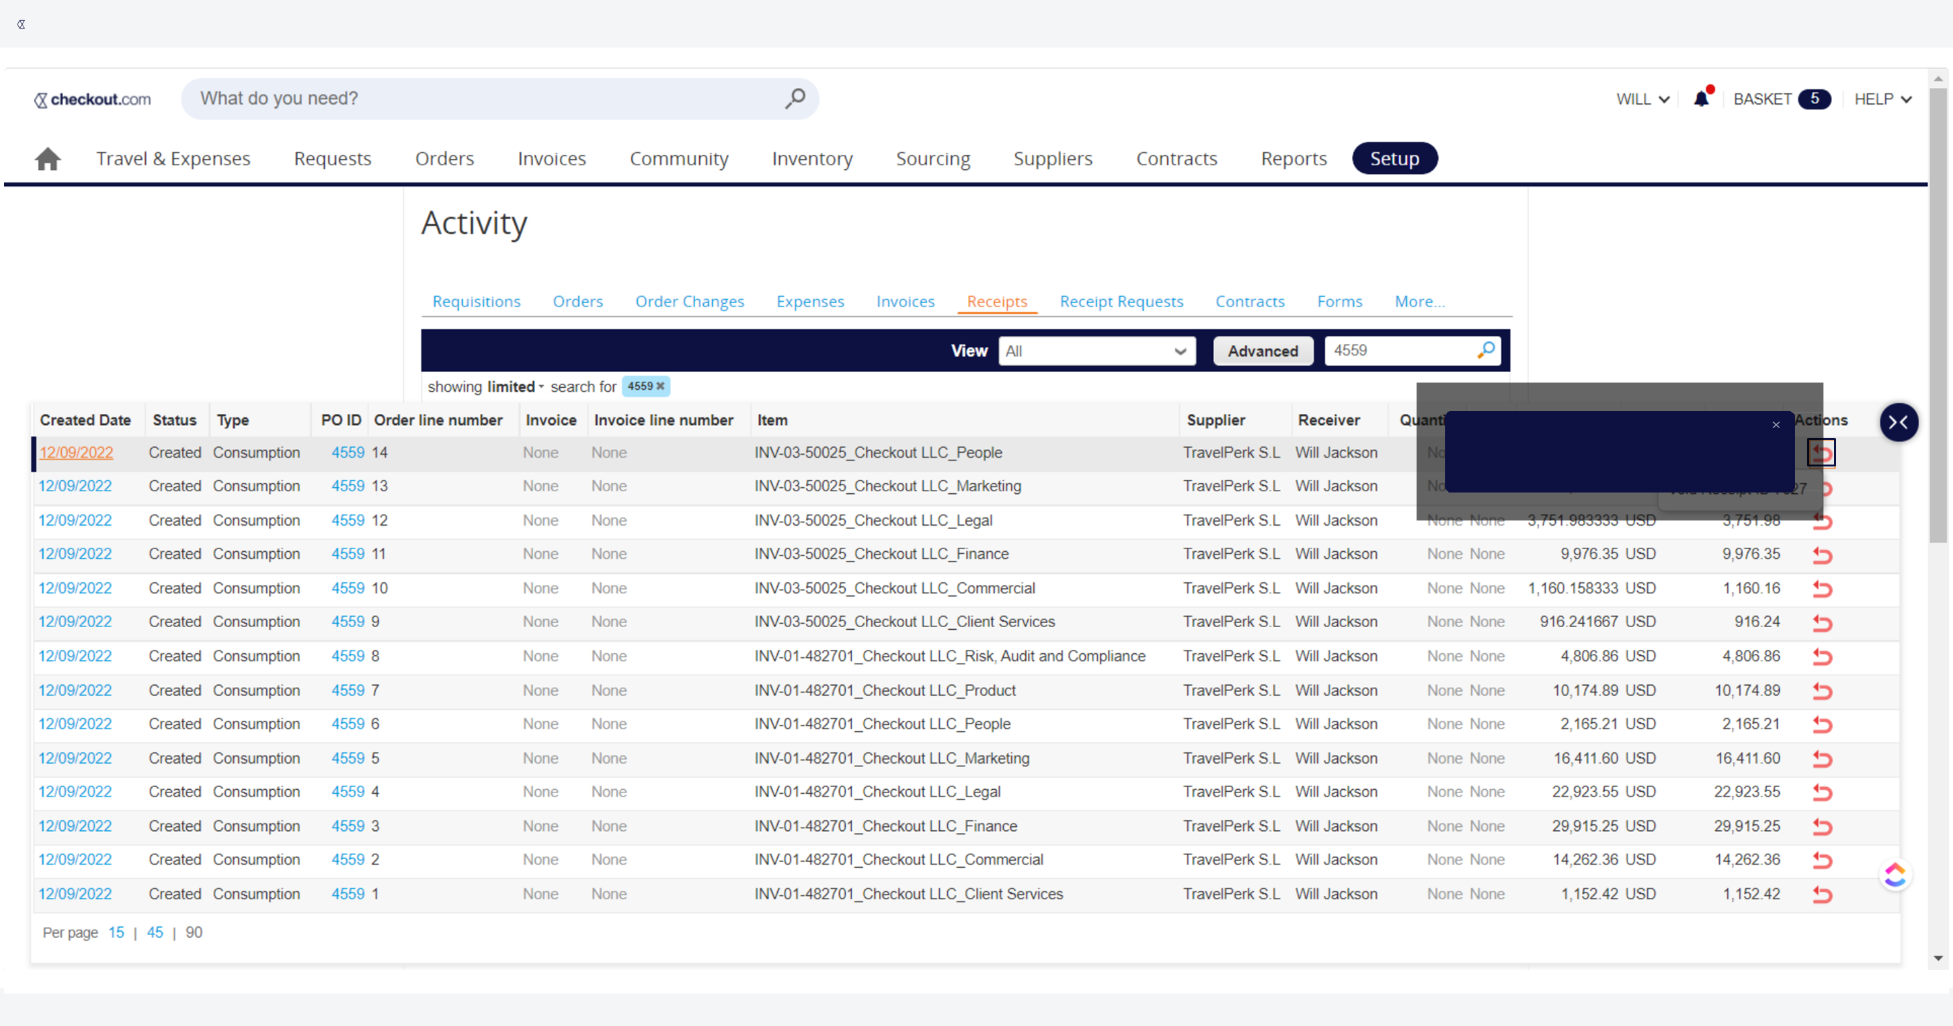This screenshot has width=1953, height=1026.
Task: Open the More... tab
Action: point(1419,302)
